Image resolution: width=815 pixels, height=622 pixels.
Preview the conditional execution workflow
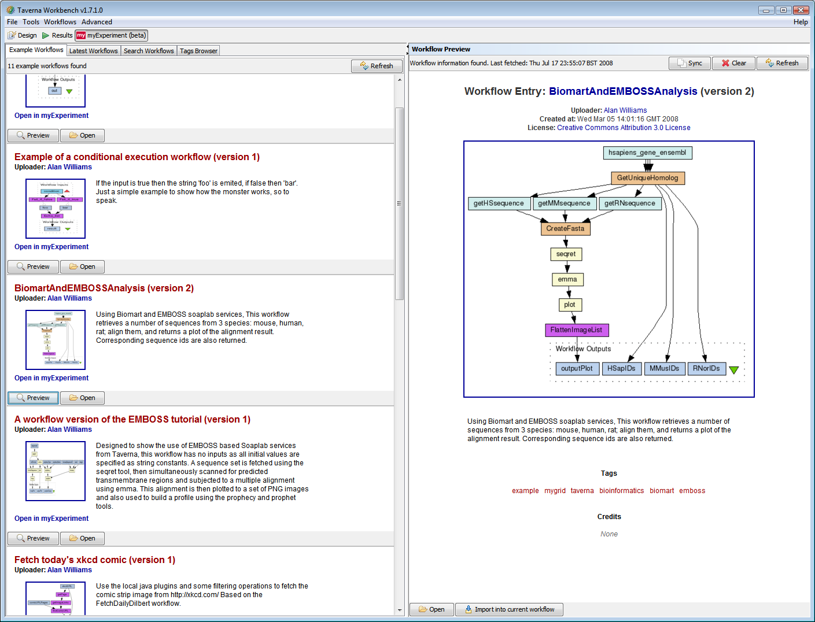(x=33, y=266)
